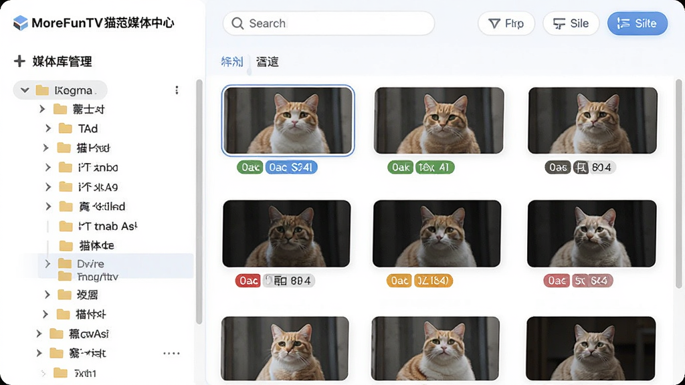Click the red Oac tag
This screenshot has width=685, height=385.
click(x=248, y=281)
